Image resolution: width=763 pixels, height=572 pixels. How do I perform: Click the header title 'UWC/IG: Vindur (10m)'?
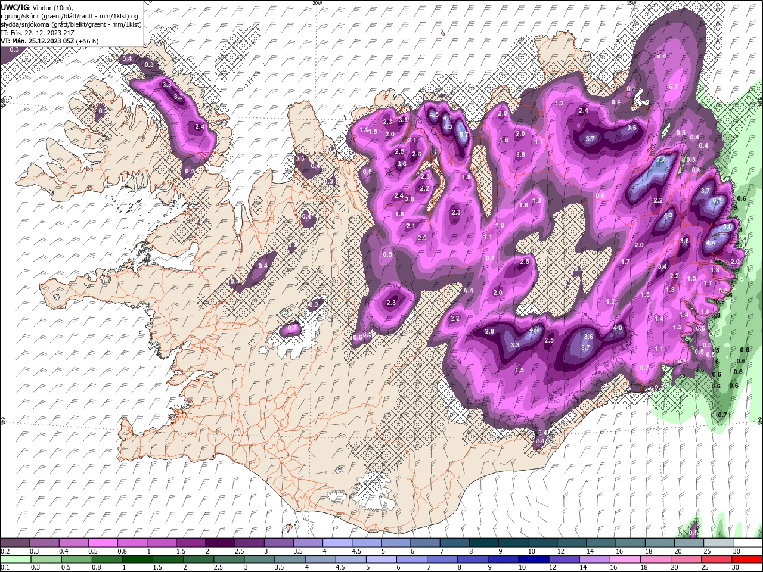[37, 7]
